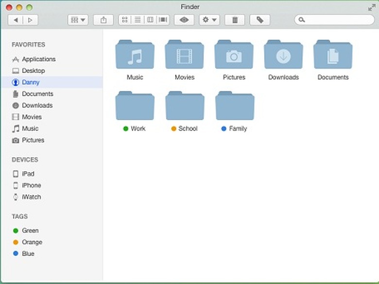Click the FAVORITES section header
379x284 pixels.
(29, 45)
